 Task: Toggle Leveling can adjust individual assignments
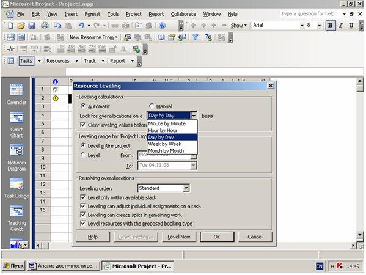pyautogui.click(x=82, y=206)
